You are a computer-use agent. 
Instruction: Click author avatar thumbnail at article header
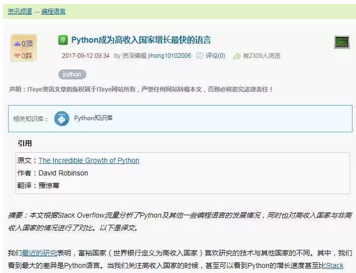pyautogui.click(x=342, y=42)
